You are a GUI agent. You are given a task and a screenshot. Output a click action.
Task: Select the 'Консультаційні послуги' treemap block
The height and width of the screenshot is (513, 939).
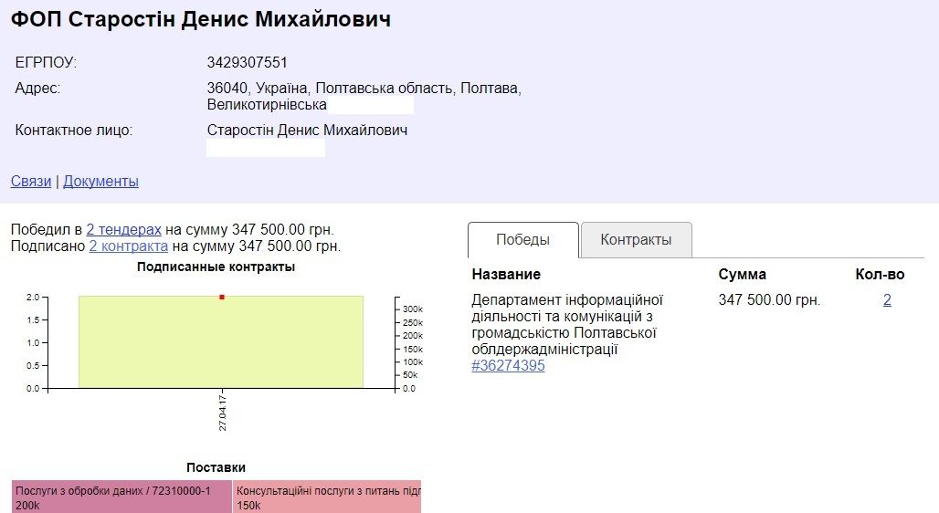tap(327, 497)
